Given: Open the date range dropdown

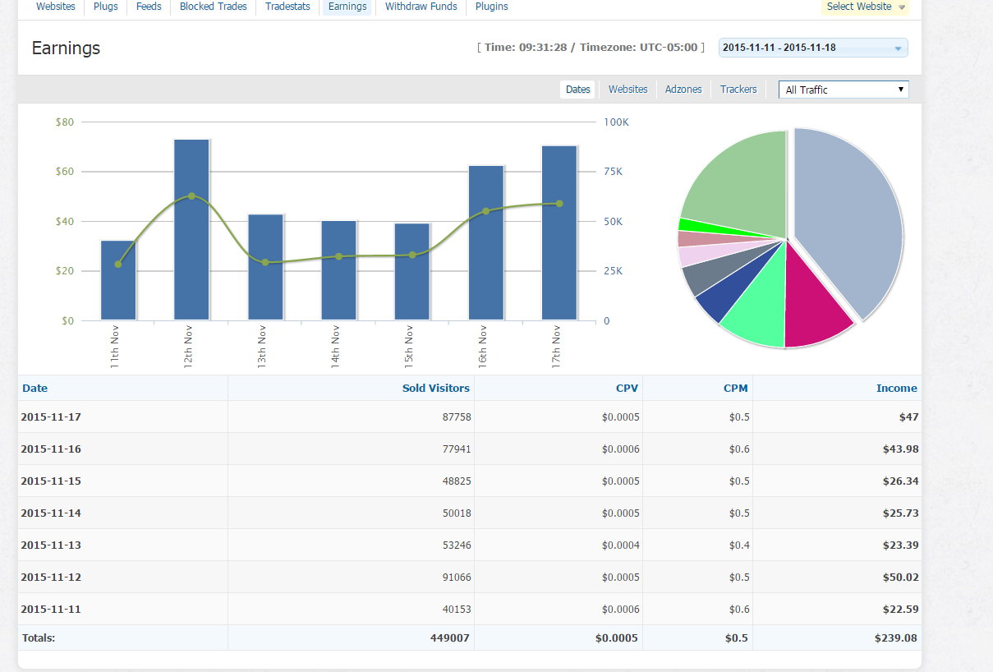Looking at the screenshot, I should click(812, 48).
